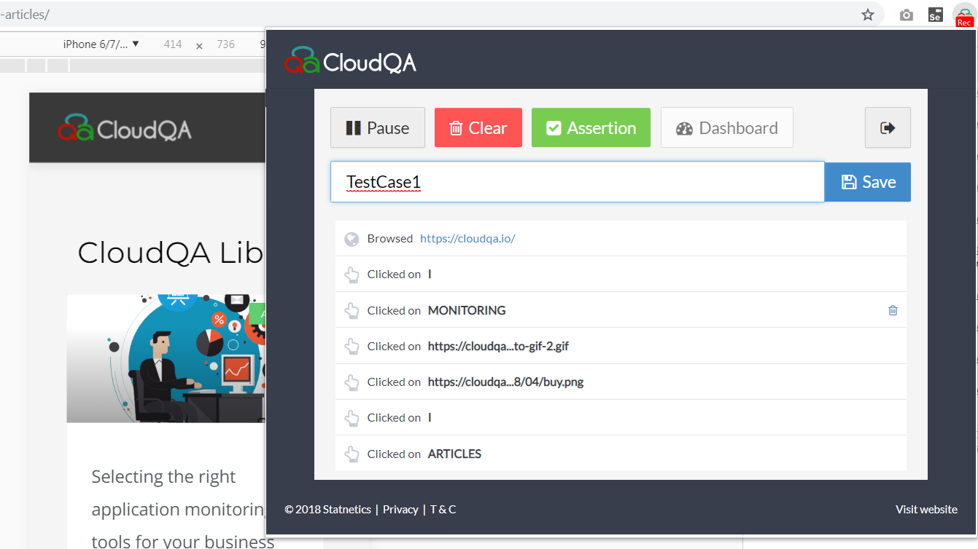978x549 pixels.
Task: Click the CloudQA logo on webpage header
Action: click(125, 128)
